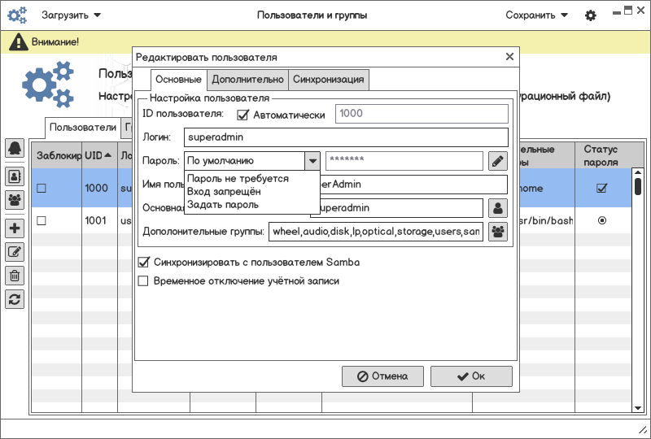Enable Временное отключение учётной записи
Screen dimensions: 651x439
(x=143, y=281)
